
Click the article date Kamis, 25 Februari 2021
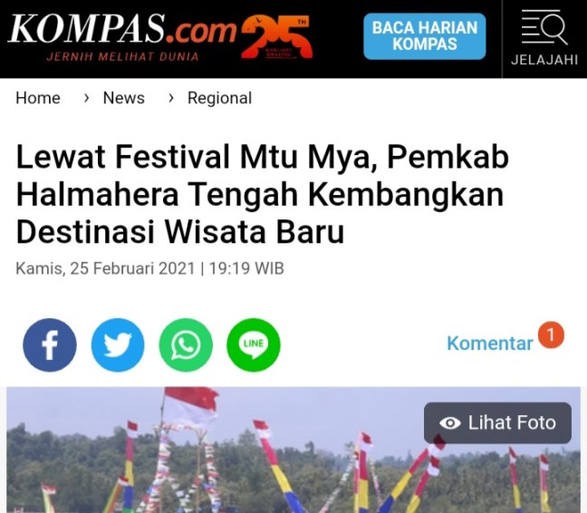pos(105,268)
